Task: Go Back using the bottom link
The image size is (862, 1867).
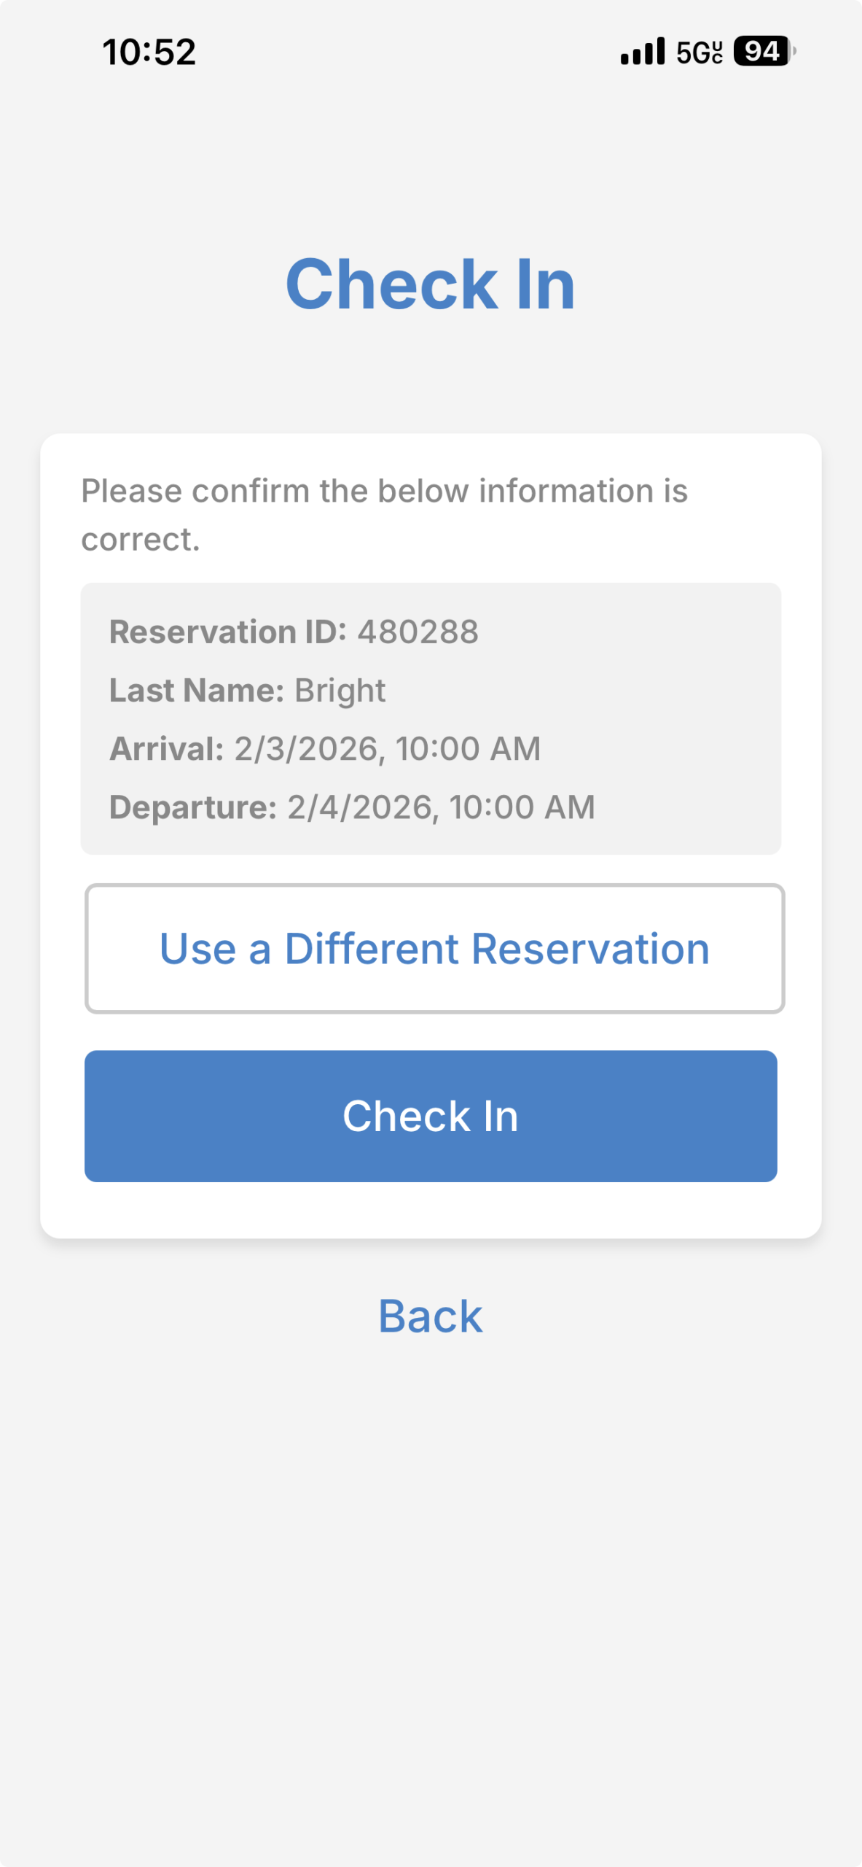Action: pyautogui.click(x=431, y=1316)
